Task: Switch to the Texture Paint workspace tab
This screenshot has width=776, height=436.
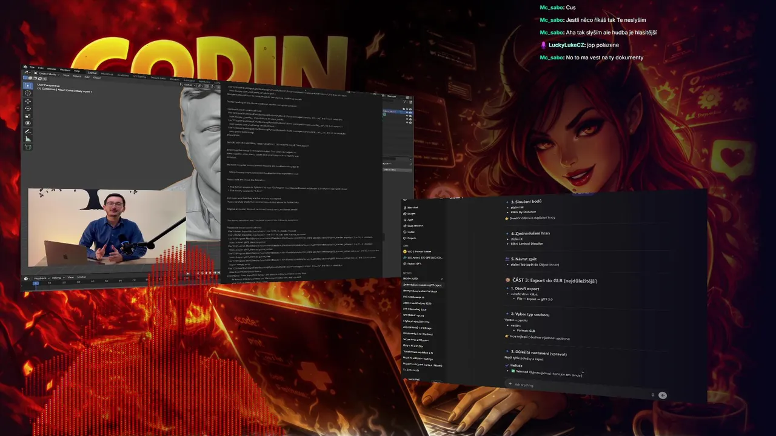Action: click(x=158, y=78)
